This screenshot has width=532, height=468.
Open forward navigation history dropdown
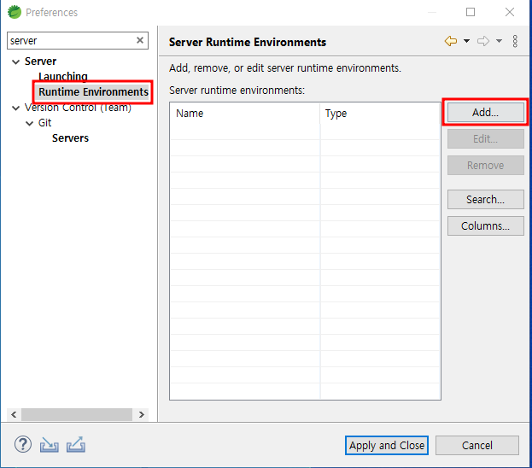tap(499, 41)
